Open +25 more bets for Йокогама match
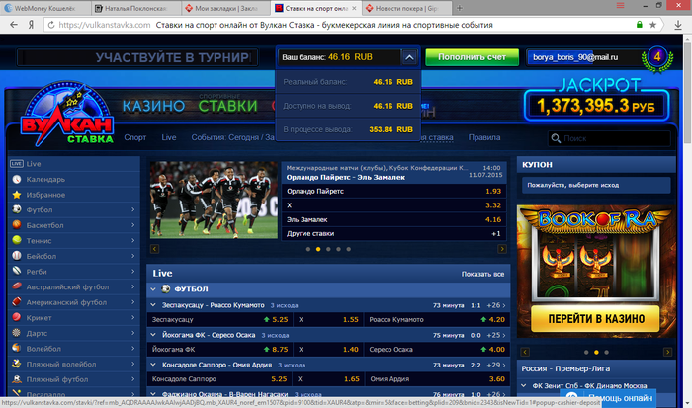 point(496,335)
